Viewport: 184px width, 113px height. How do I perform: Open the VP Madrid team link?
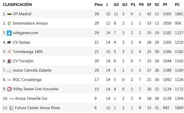[x=22, y=14]
